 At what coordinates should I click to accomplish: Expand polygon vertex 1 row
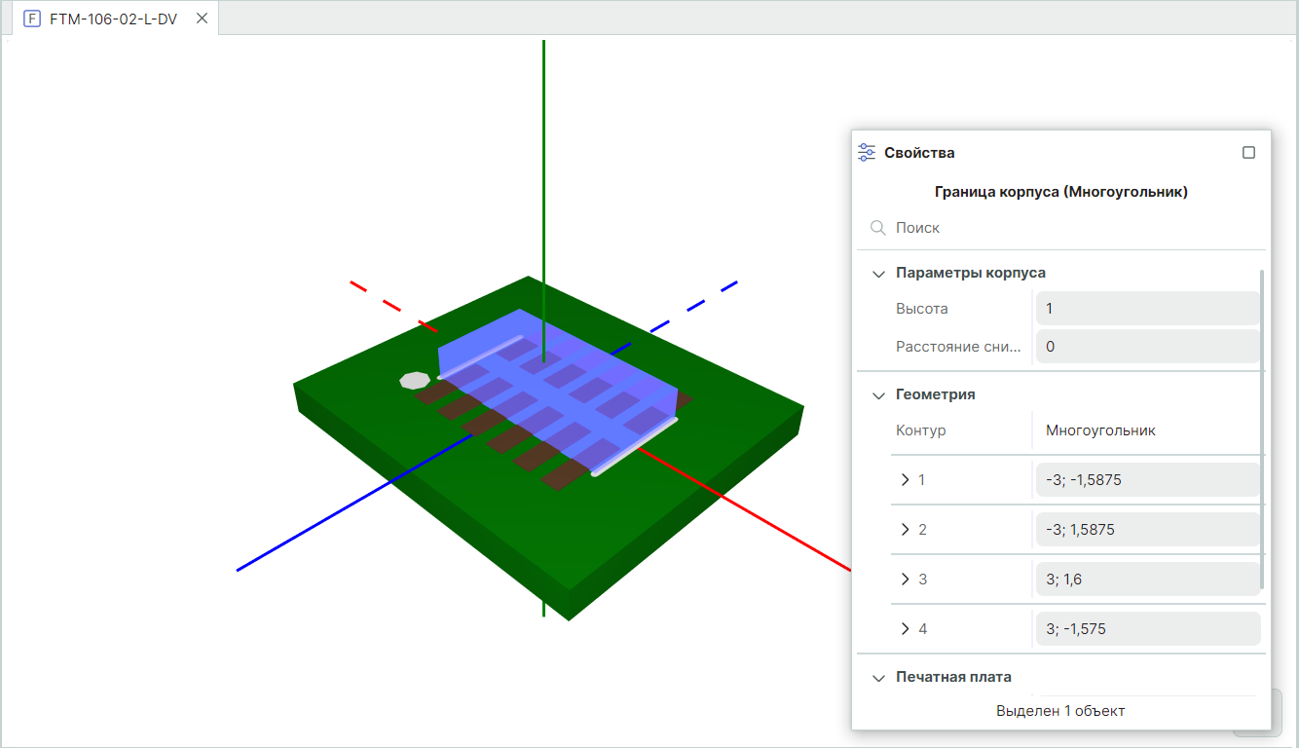[x=906, y=480]
